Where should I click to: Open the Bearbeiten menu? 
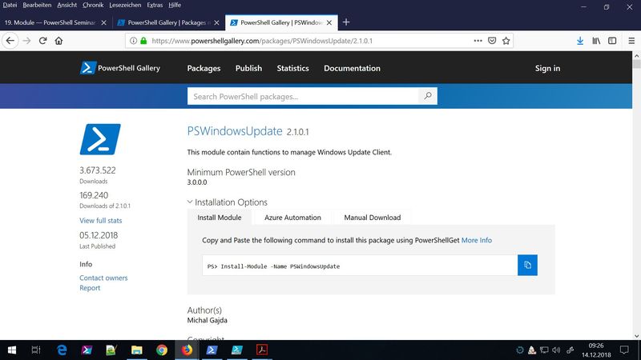[x=37, y=5]
